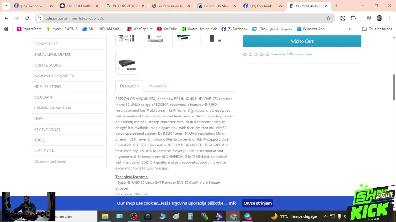Screen dimensions: 396x222
Task: Bookmark this page with star icon
Action: coord(328,18)
